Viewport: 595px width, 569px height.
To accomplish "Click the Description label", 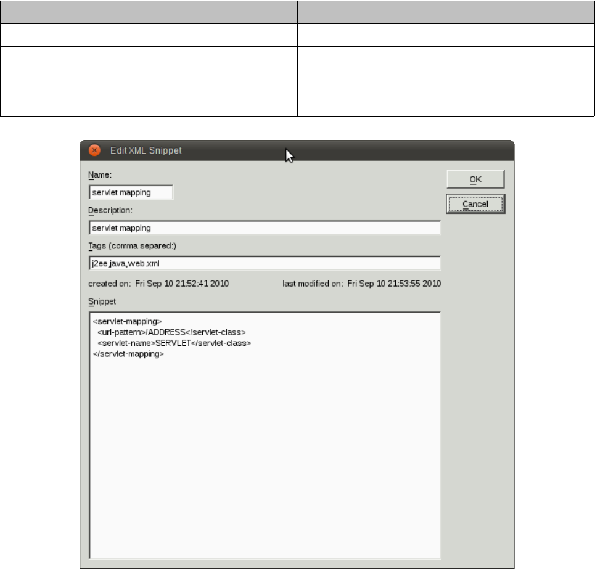I will pyautogui.click(x=110, y=210).
